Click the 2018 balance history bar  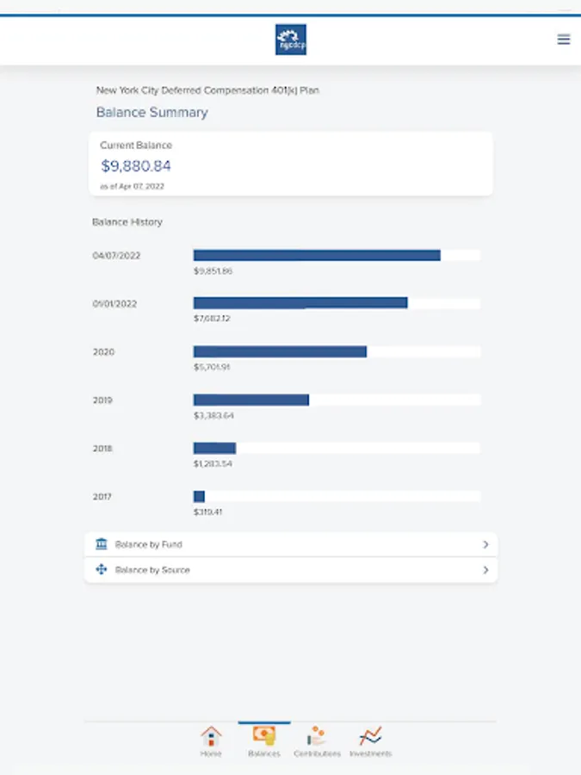point(214,449)
